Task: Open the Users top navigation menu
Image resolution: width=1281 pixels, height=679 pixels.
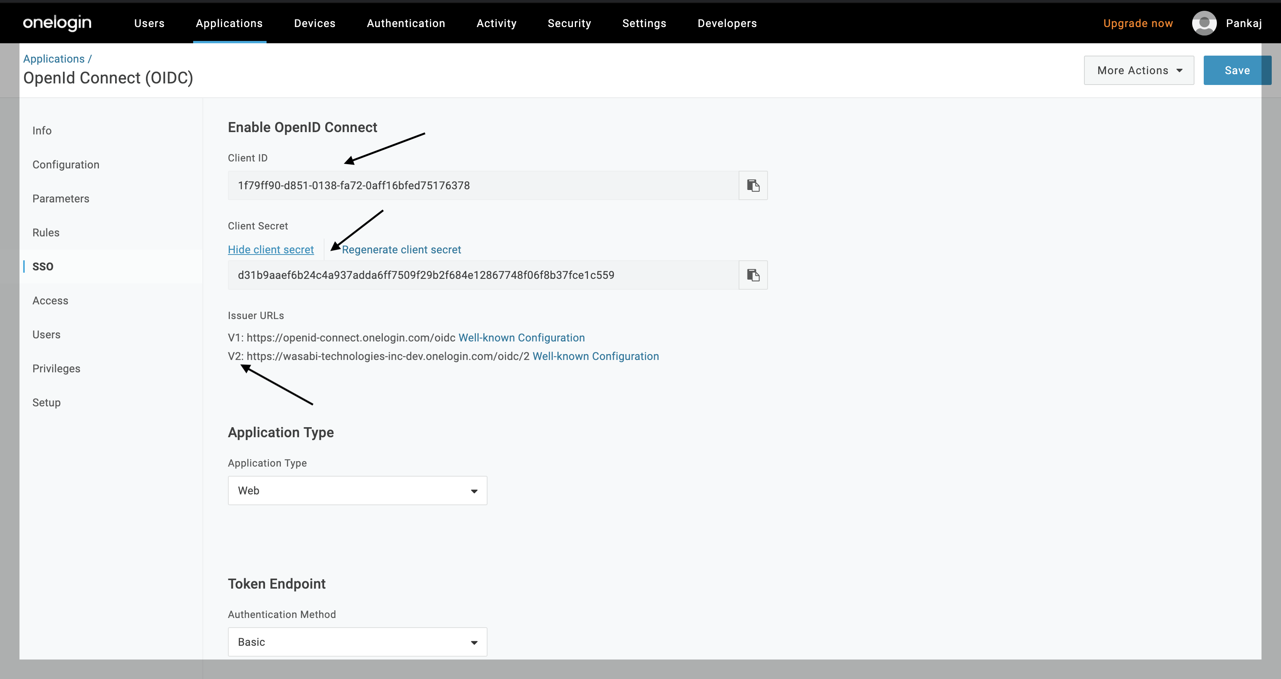Action: [x=149, y=23]
